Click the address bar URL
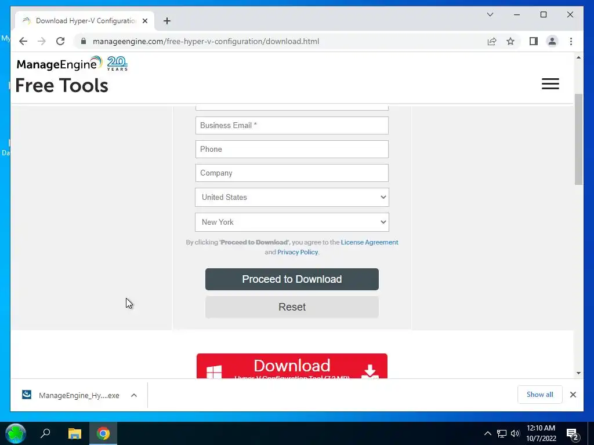 coord(206,41)
